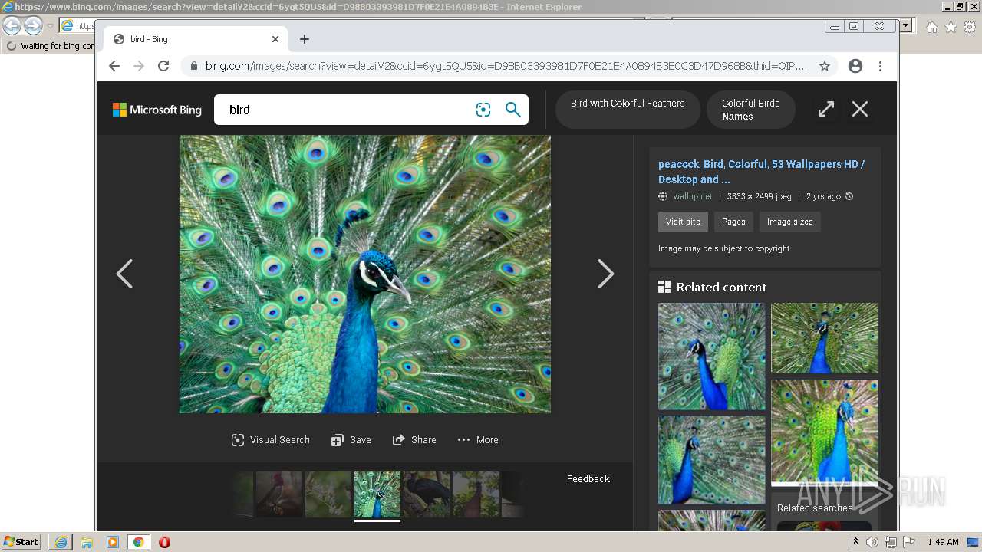Click the Chrome forward arrow
This screenshot has height=552, width=982.
(139, 66)
